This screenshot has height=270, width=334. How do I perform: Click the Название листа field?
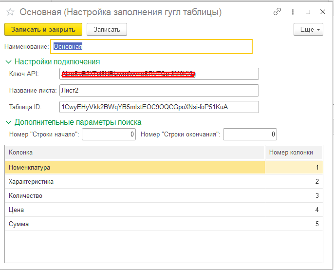point(159,91)
